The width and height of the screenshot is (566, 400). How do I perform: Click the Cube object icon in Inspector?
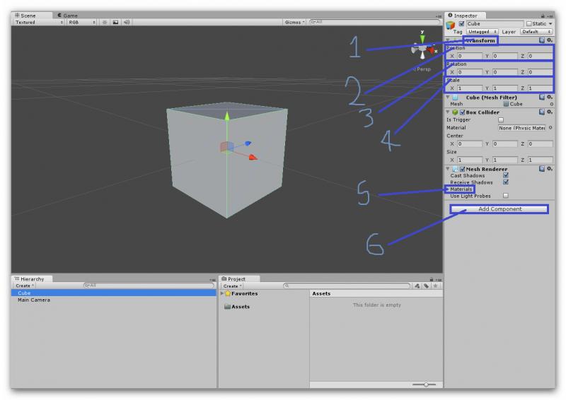pyautogui.click(x=450, y=25)
